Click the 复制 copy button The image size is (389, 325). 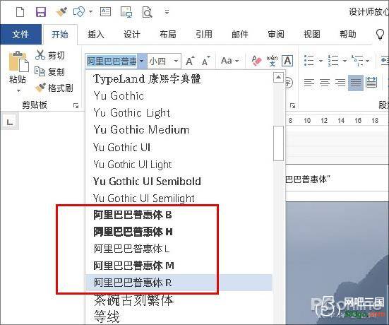pyautogui.click(x=49, y=72)
